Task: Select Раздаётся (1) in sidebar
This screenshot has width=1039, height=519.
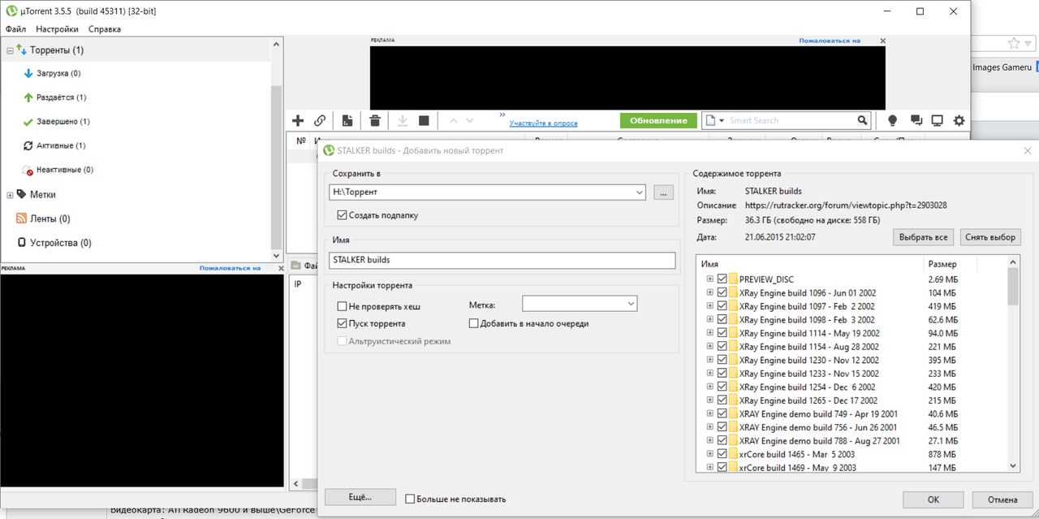Action: point(54,97)
